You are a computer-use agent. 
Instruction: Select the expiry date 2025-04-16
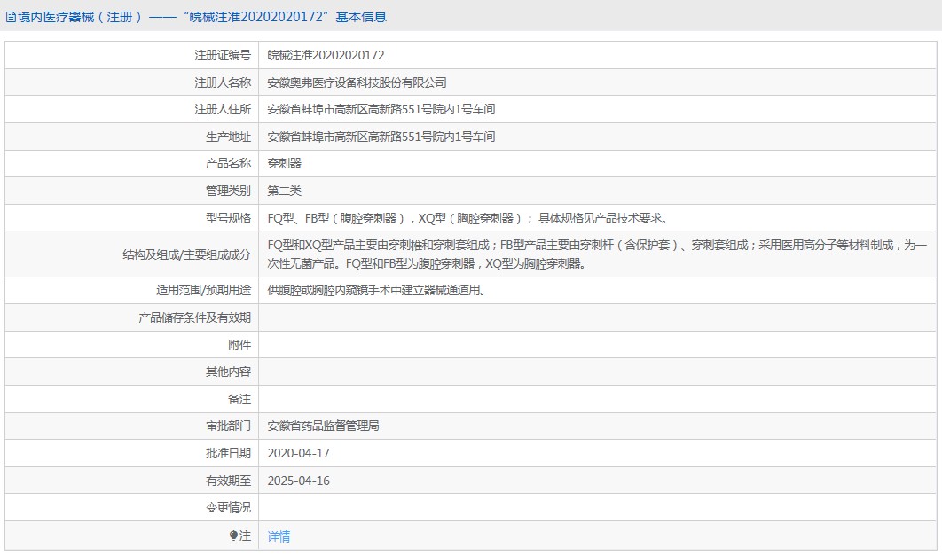[298, 481]
